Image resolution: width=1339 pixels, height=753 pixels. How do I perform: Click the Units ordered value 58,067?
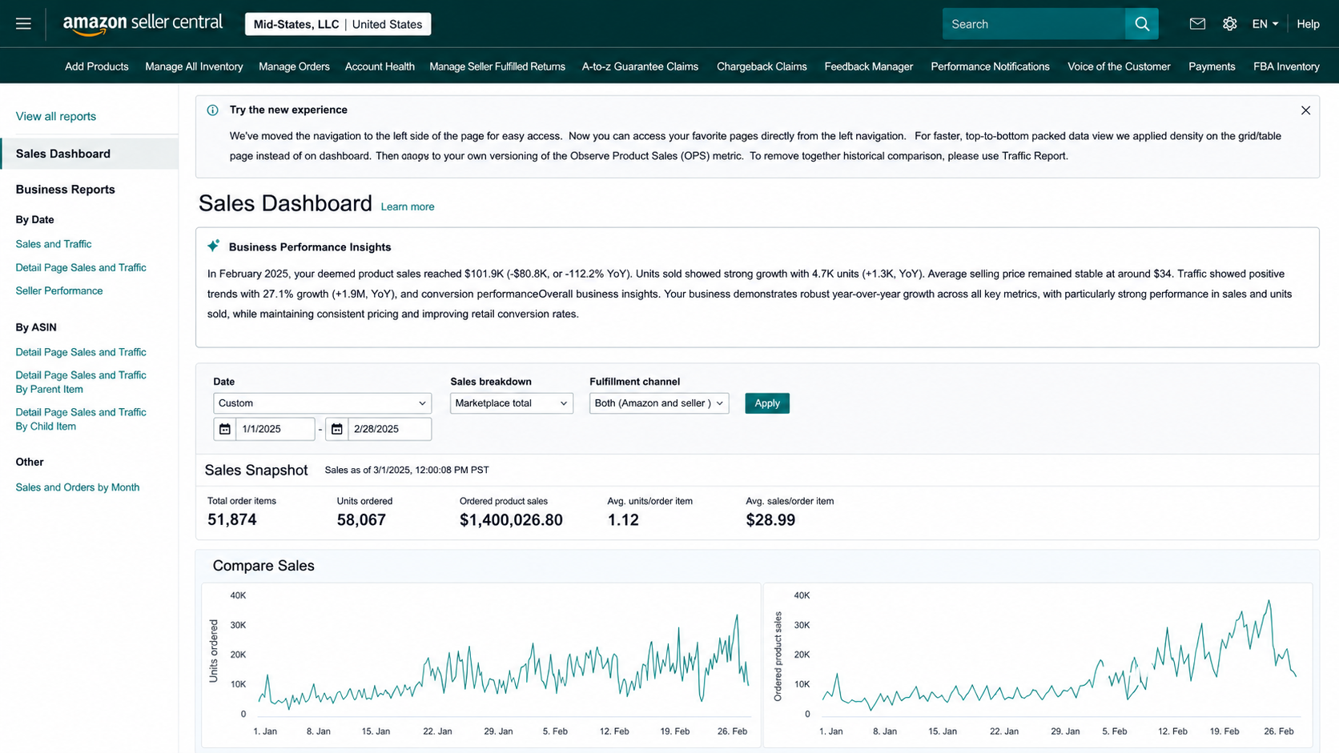coord(361,520)
